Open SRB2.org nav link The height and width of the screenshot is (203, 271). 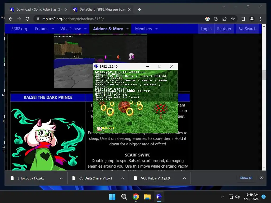(x=19, y=29)
